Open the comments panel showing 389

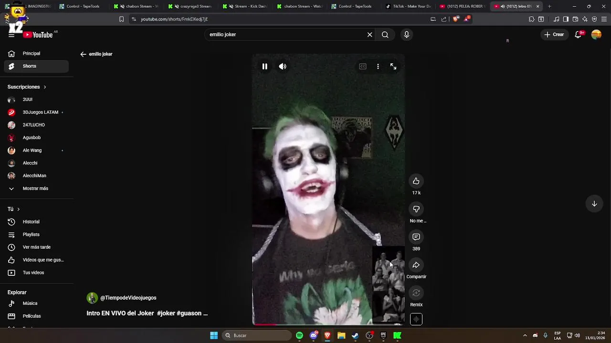click(x=416, y=237)
